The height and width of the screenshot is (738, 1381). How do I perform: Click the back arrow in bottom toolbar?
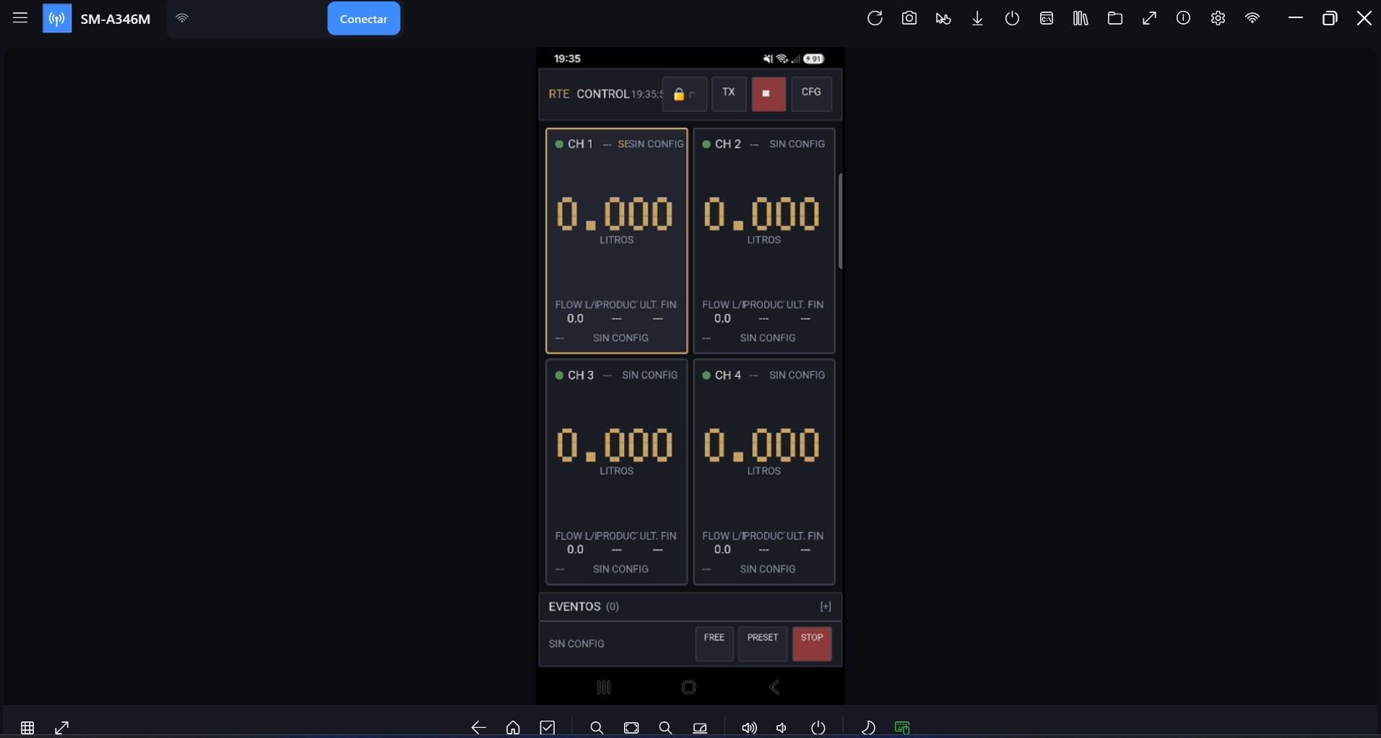coord(478,727)
